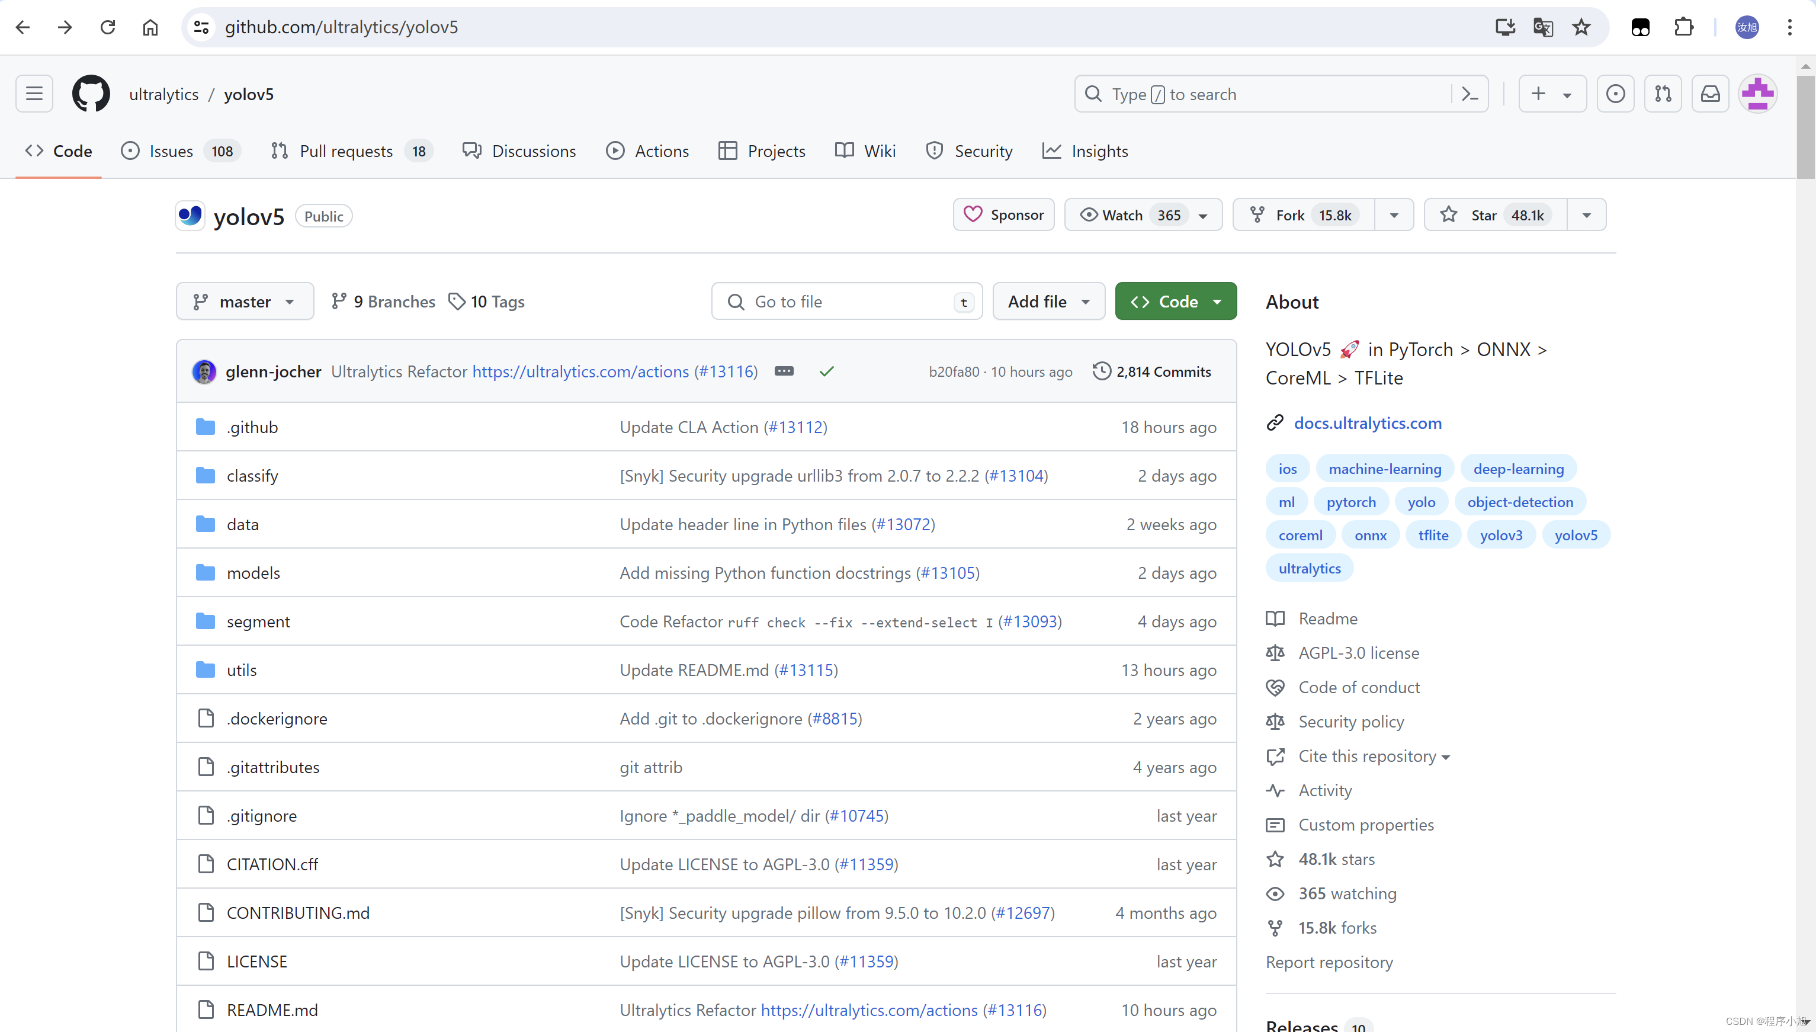Click the Sponsor heart button
The height and width of the screenshot is (1032, 1816).
coord(1003,215)
